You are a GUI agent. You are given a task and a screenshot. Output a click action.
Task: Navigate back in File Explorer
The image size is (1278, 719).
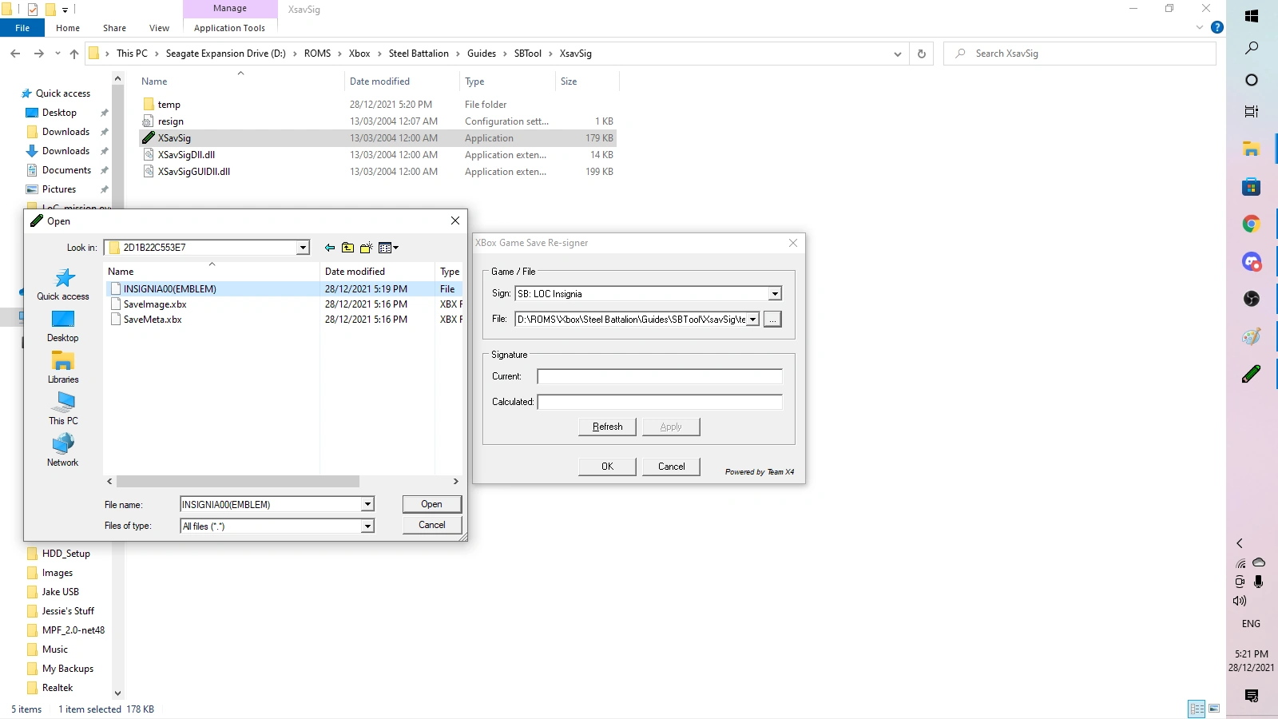click(16, 54)
